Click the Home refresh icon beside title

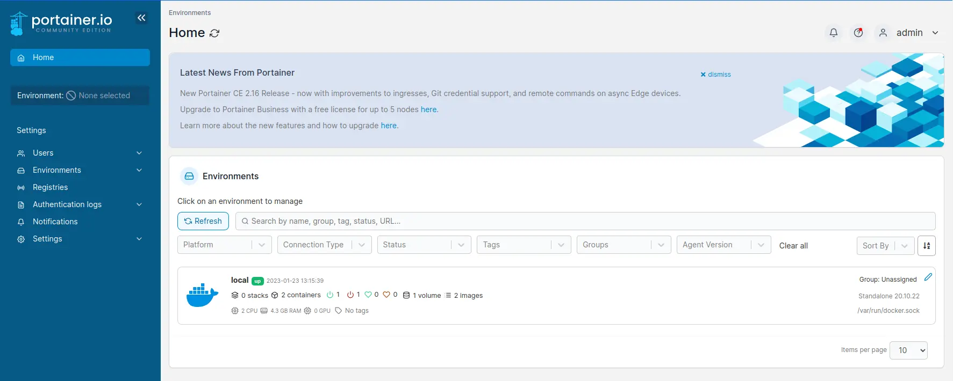214,33
